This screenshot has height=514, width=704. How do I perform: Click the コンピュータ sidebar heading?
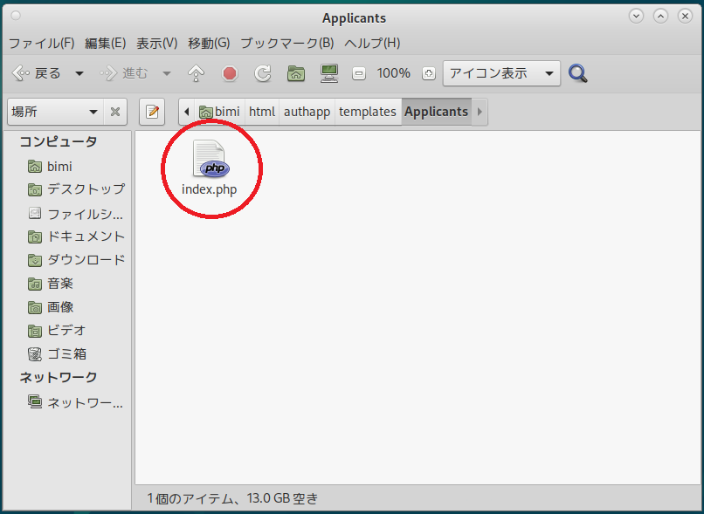click(x=59, y=141)
